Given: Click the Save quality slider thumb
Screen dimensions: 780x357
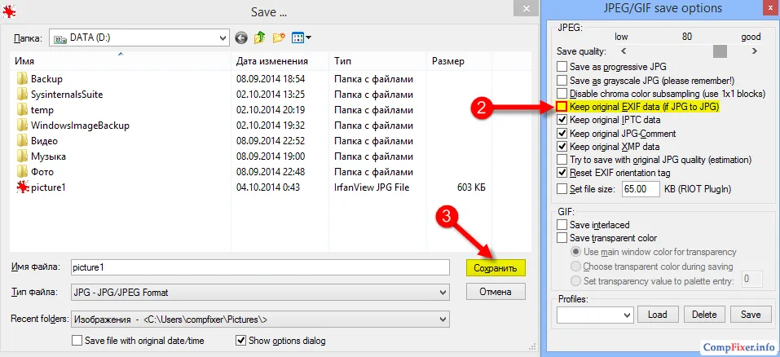Looking at the screenshot, I should (720, 51).
